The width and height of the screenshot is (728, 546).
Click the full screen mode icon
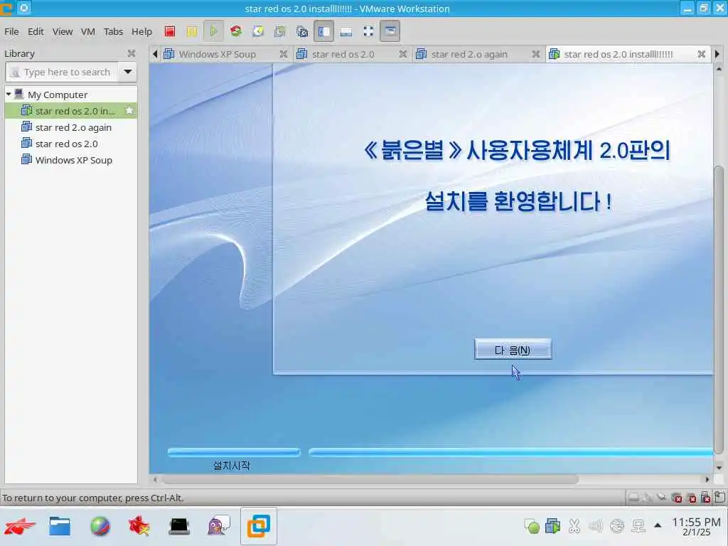point(368,31)
